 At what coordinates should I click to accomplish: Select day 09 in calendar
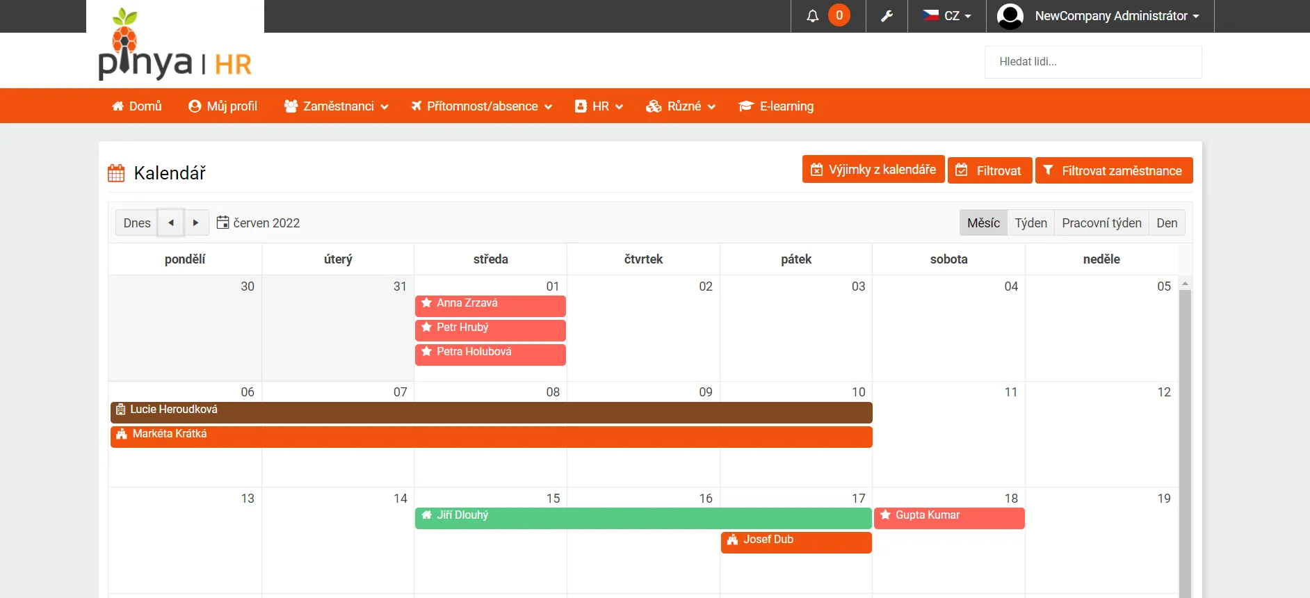(x=706, y=392)
